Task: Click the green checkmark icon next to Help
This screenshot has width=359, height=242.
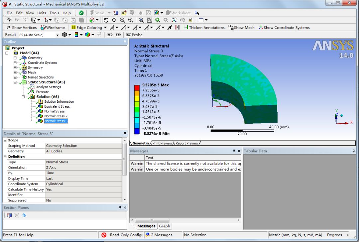Action: tap(81, 13)
